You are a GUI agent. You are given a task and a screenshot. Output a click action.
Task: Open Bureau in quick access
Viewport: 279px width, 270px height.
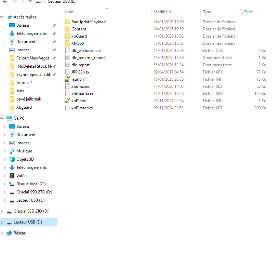23,25
